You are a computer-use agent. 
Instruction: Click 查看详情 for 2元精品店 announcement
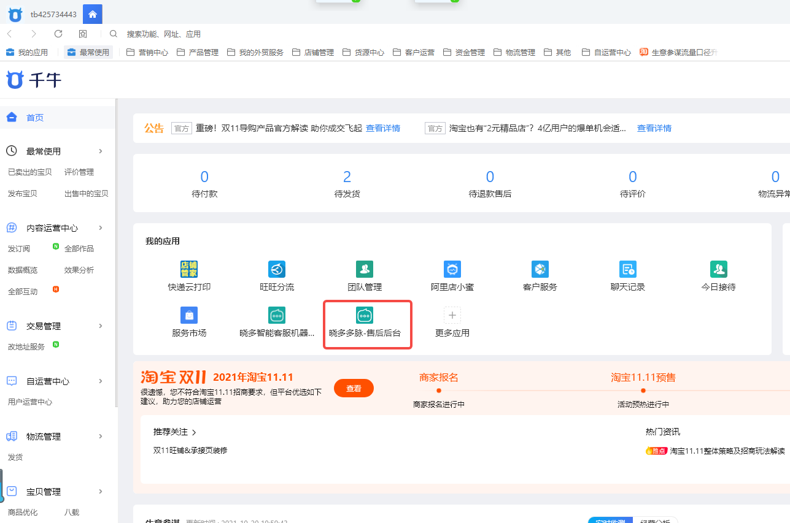(x=654, y=128)
